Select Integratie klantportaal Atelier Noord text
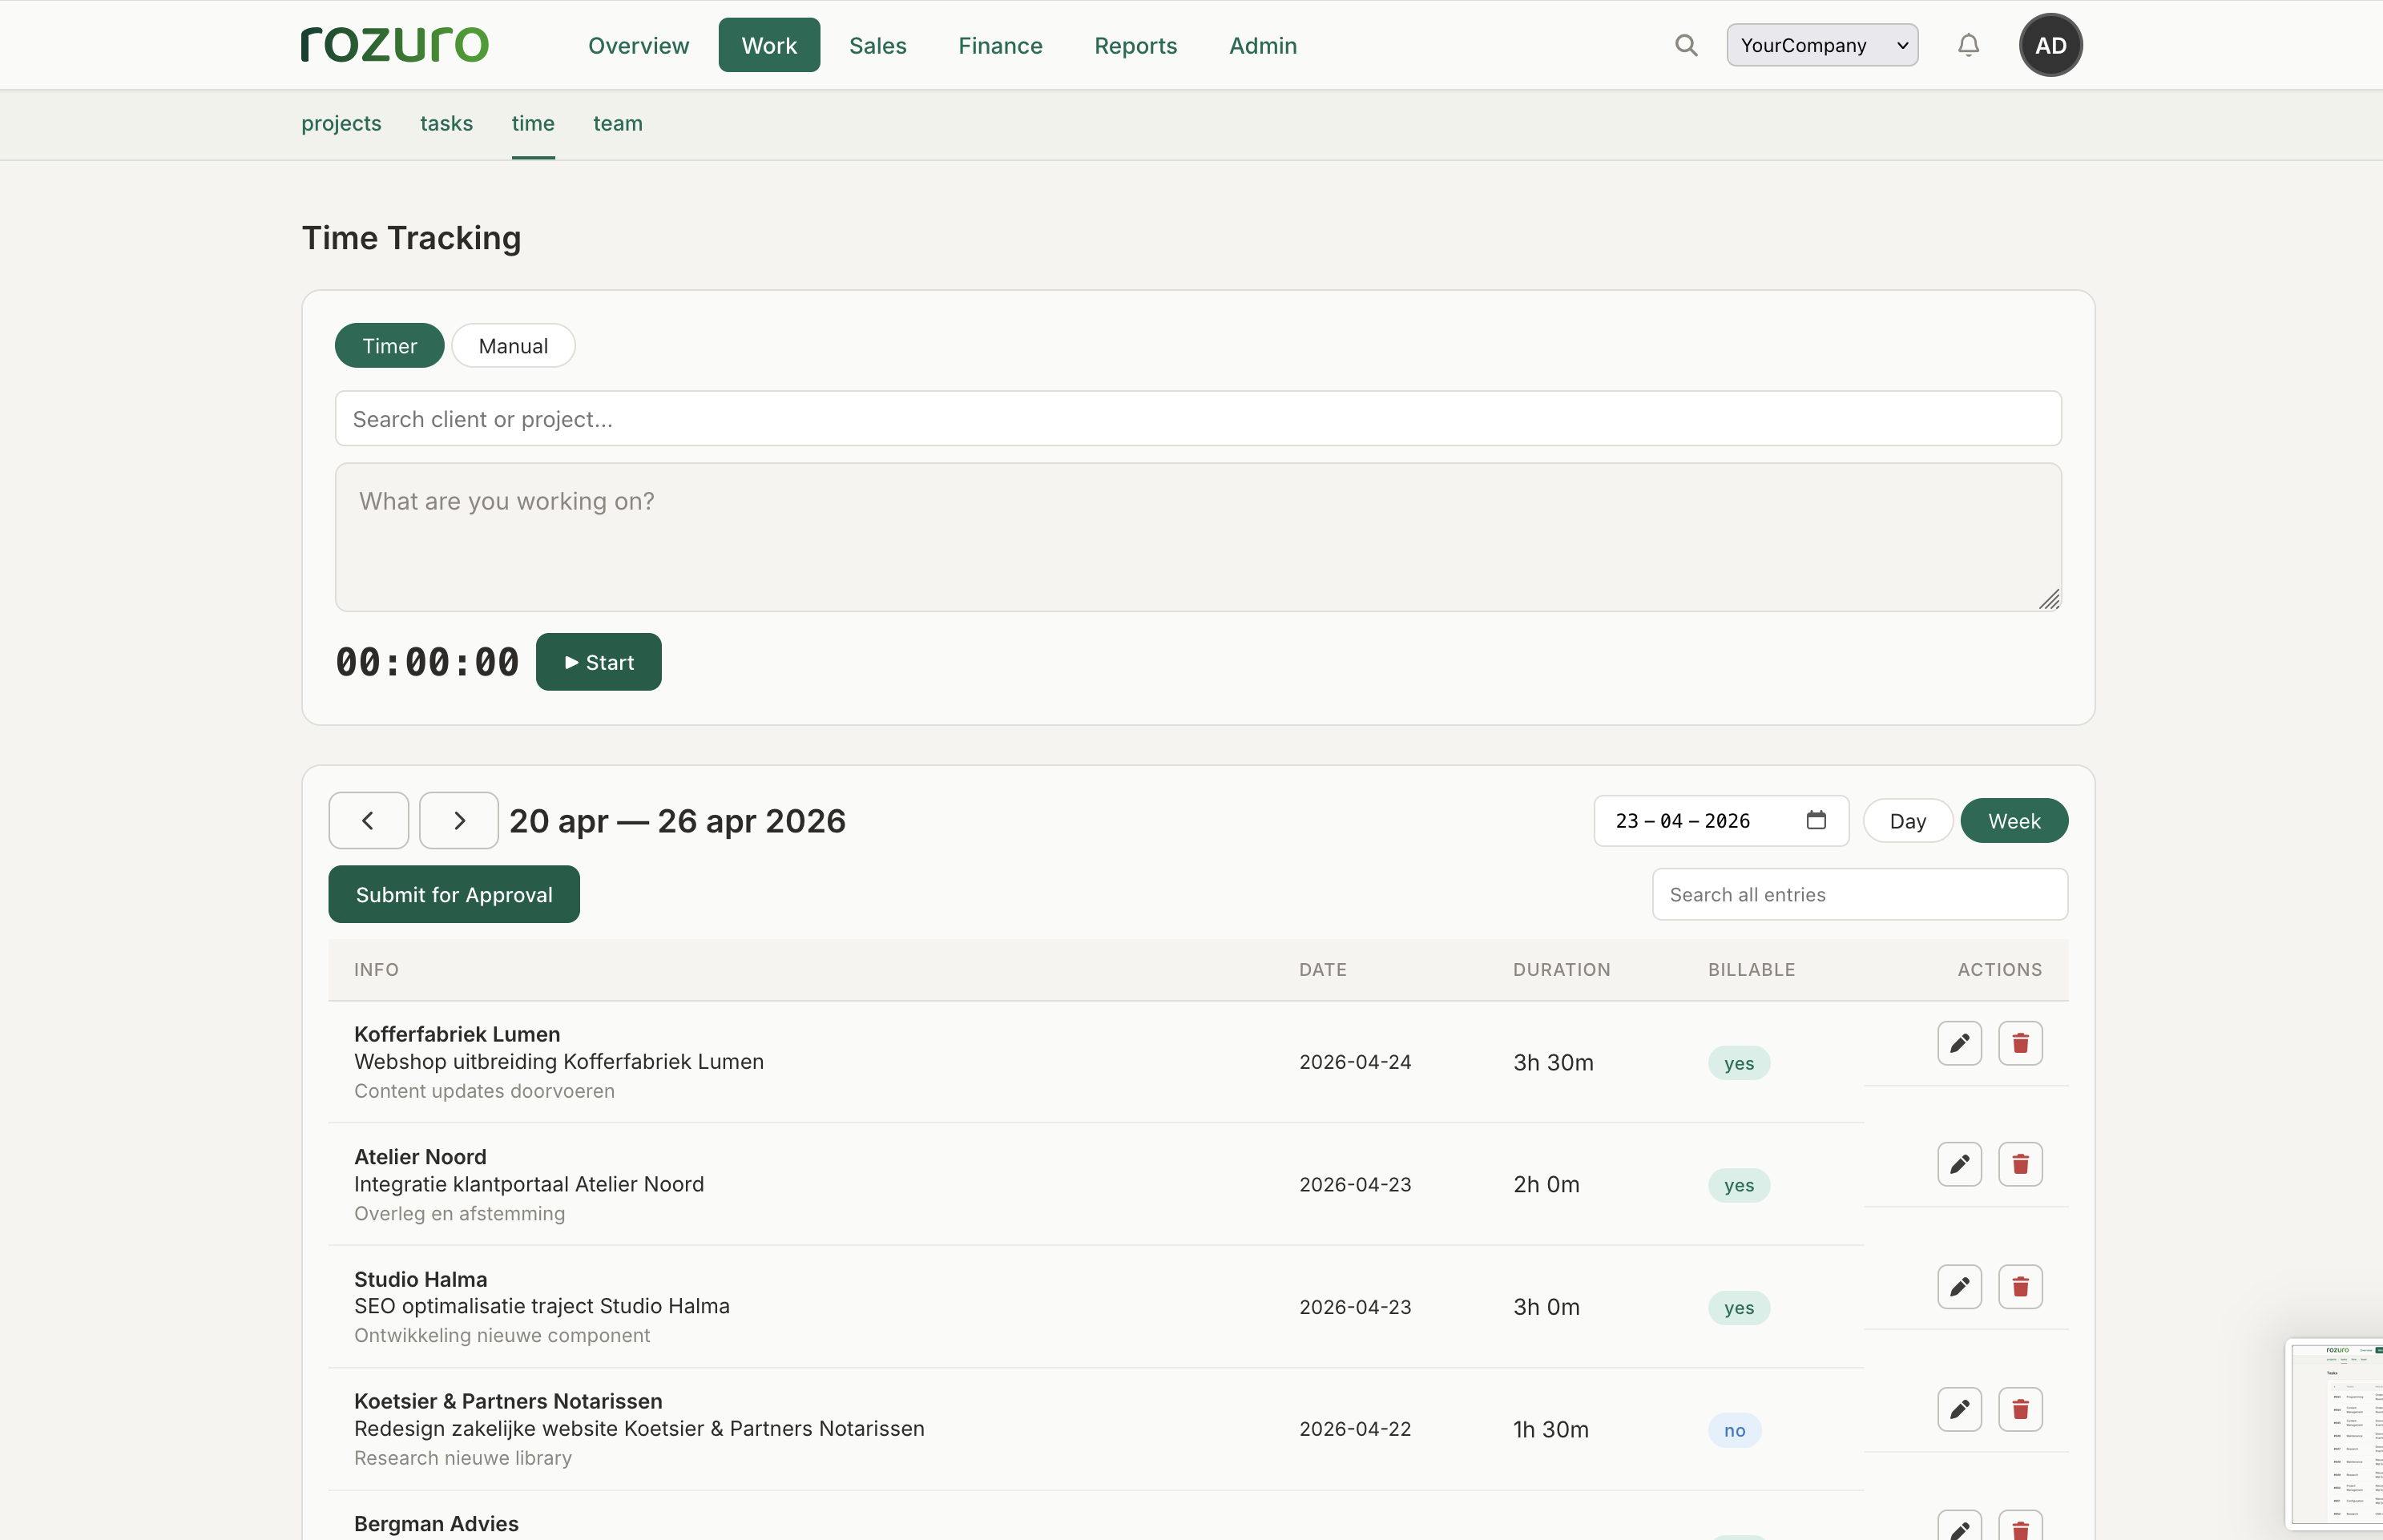 [x=529, y=1184]
